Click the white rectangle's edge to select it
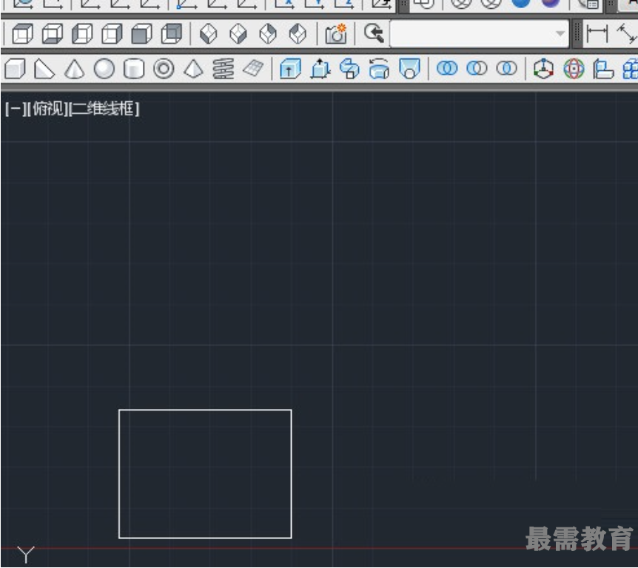The image size is (638, 568). tap(205, 410)
